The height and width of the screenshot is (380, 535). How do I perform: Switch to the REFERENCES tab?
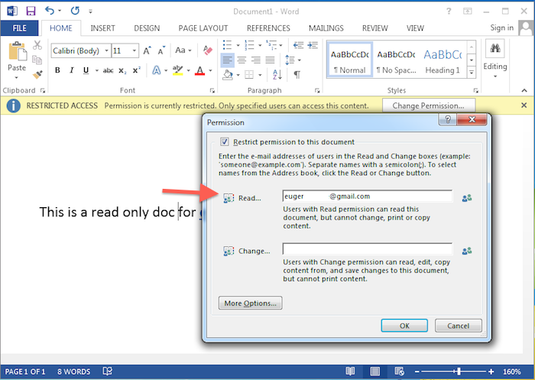coord(268,28)
